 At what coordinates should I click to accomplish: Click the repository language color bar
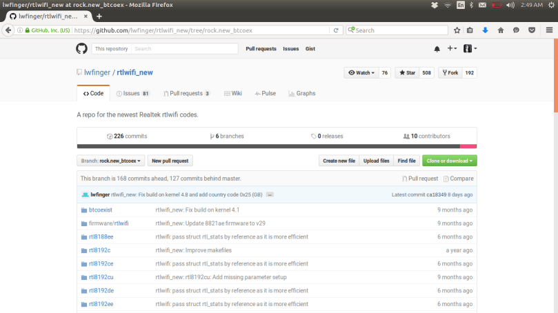tap(277, 146)
